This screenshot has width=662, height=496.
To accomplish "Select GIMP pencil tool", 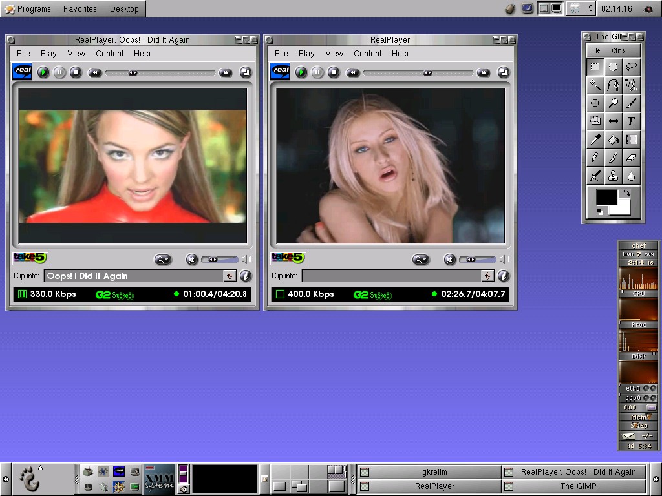I will pyautogui.click(x=595, y=158).
